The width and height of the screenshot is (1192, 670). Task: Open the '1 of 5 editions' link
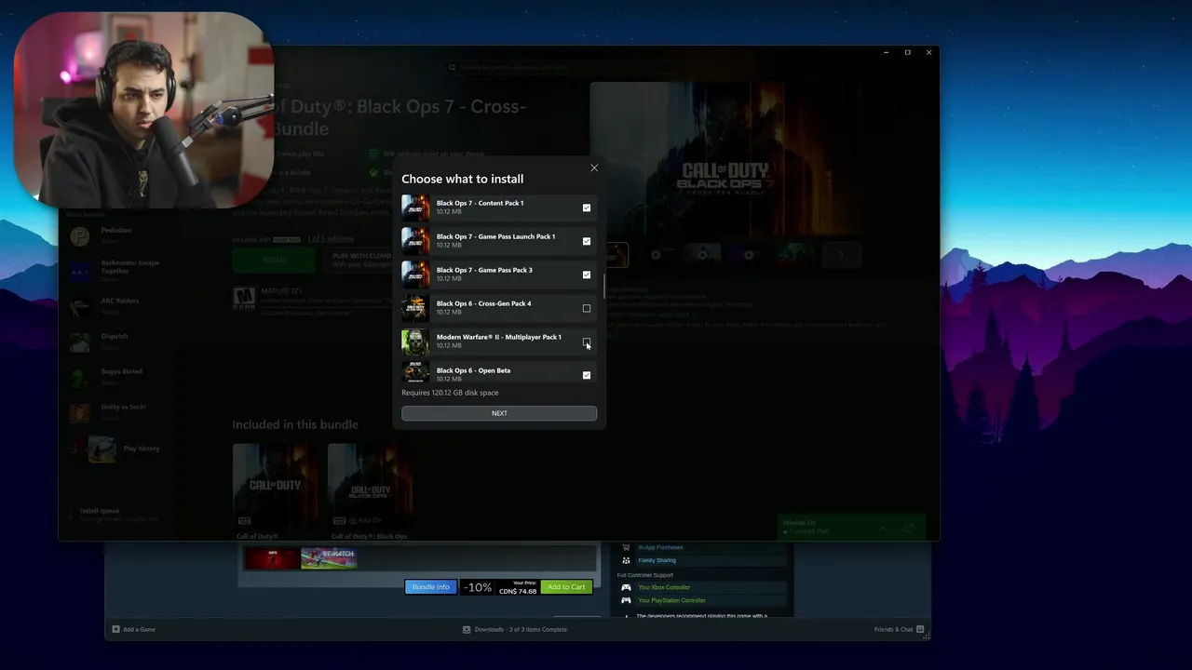(x=331, y=239)
